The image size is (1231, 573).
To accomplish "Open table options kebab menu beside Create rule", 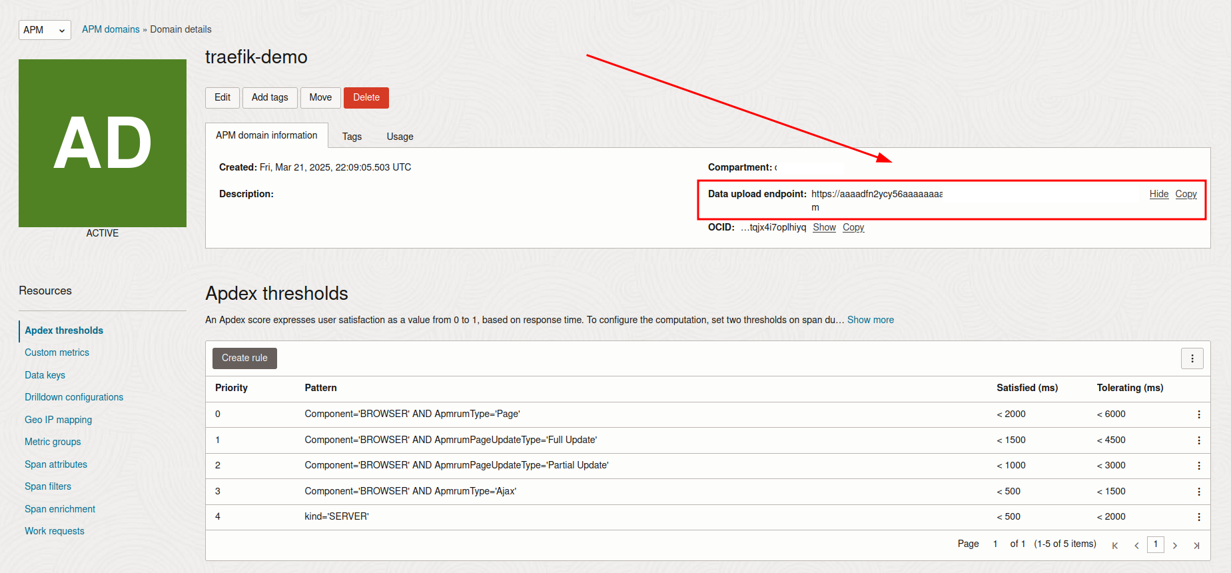I will pos(1192,358).
